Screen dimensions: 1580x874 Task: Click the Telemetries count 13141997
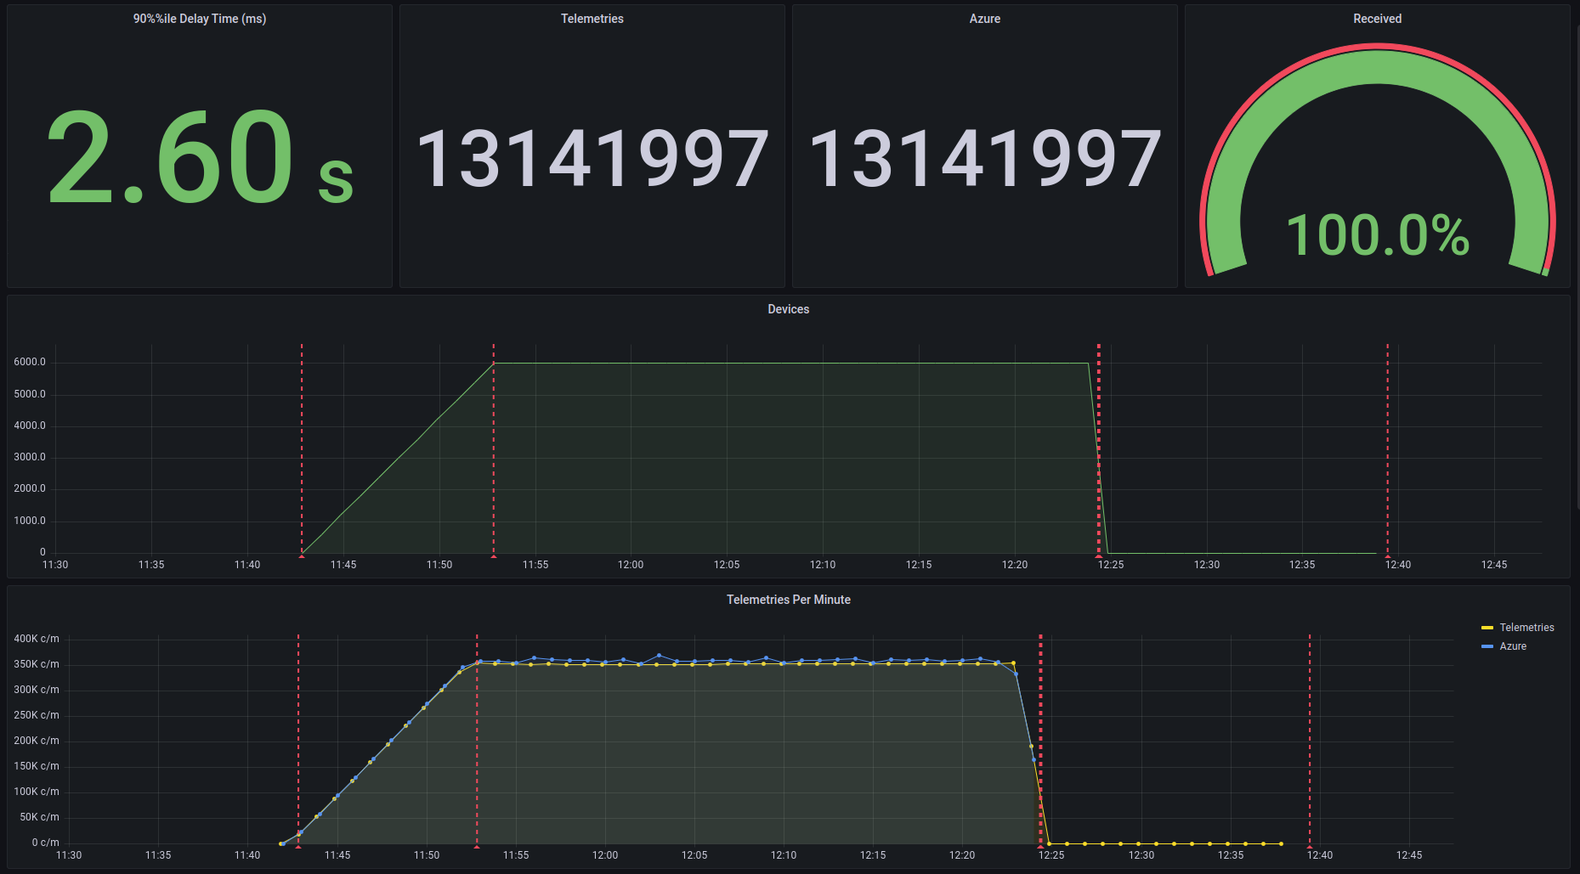tap(592, 159)
